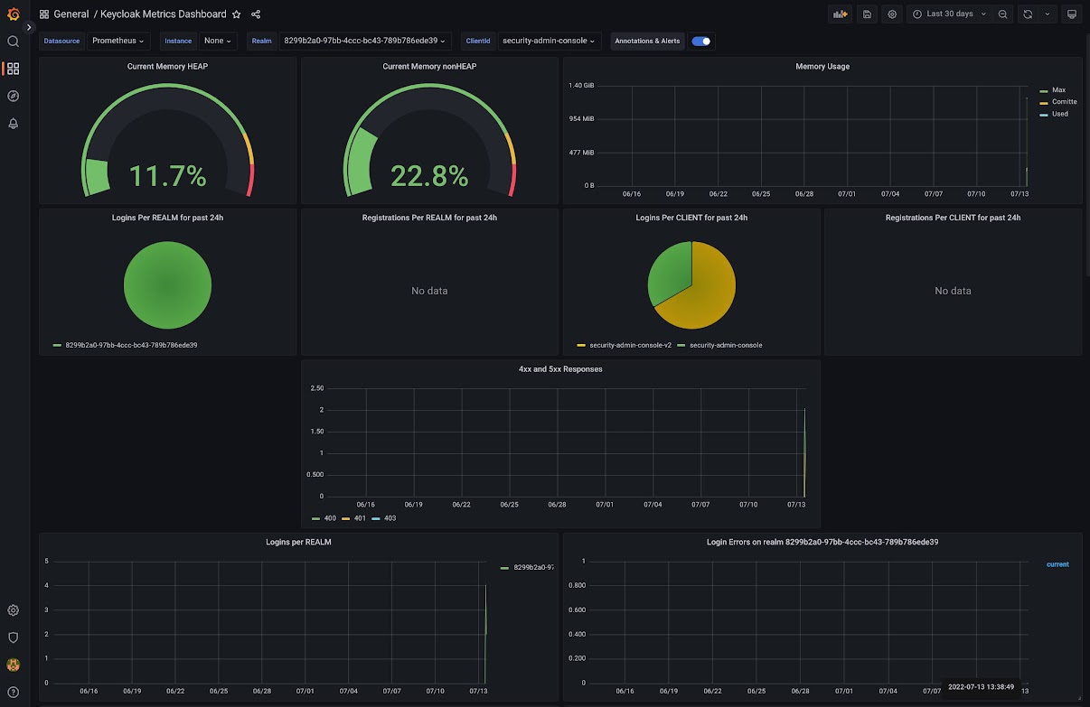Mark dashboard as favorite with star

click(x=237, y=14)
